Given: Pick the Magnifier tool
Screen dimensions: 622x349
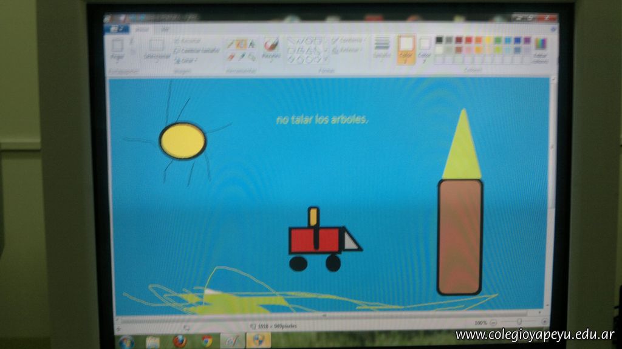Looking at the screenshot, I should [x=251, y=56].
